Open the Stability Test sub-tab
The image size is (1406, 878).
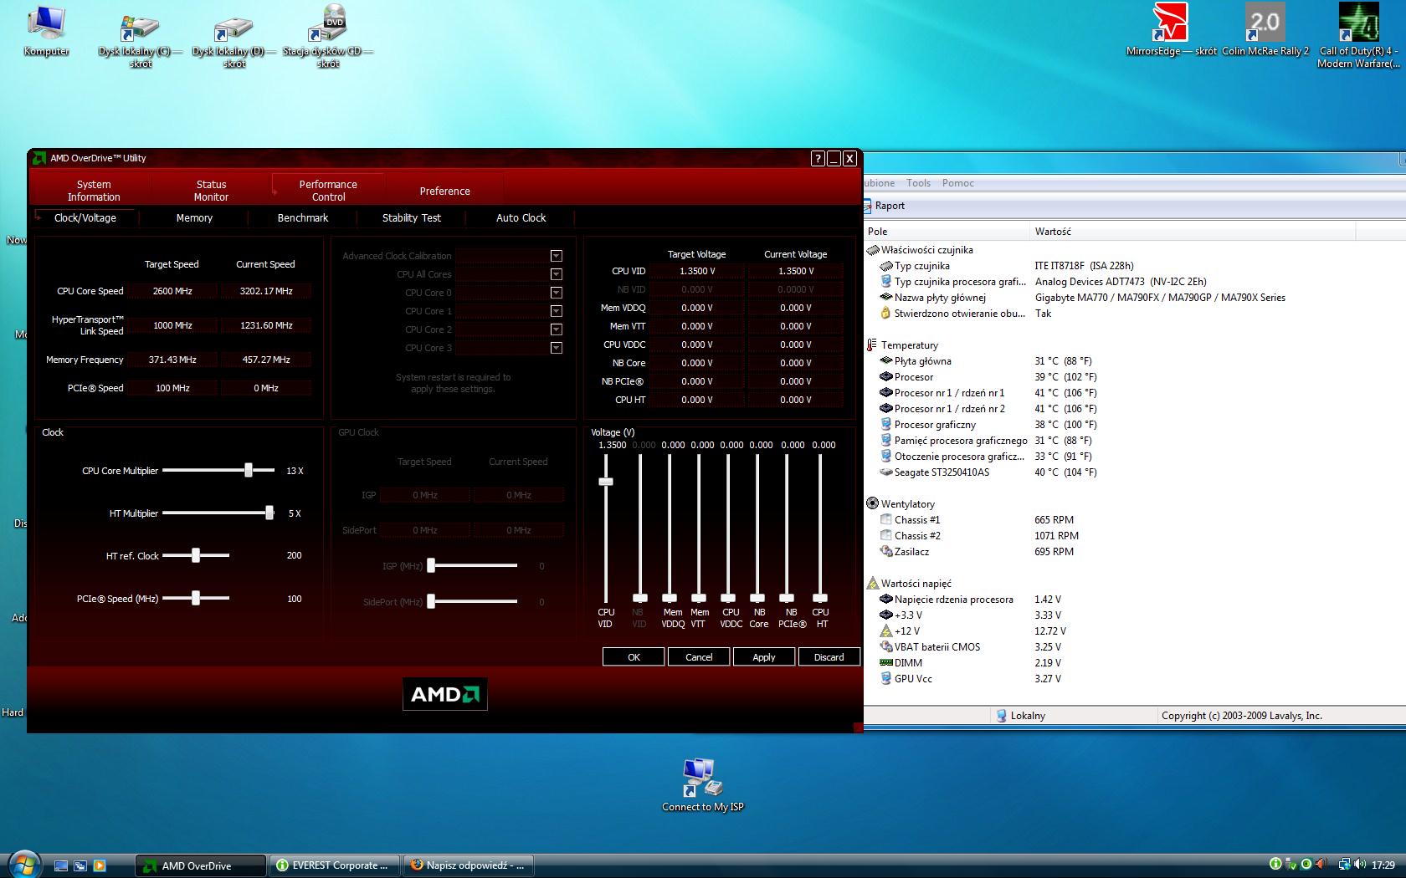coord(412,217)
